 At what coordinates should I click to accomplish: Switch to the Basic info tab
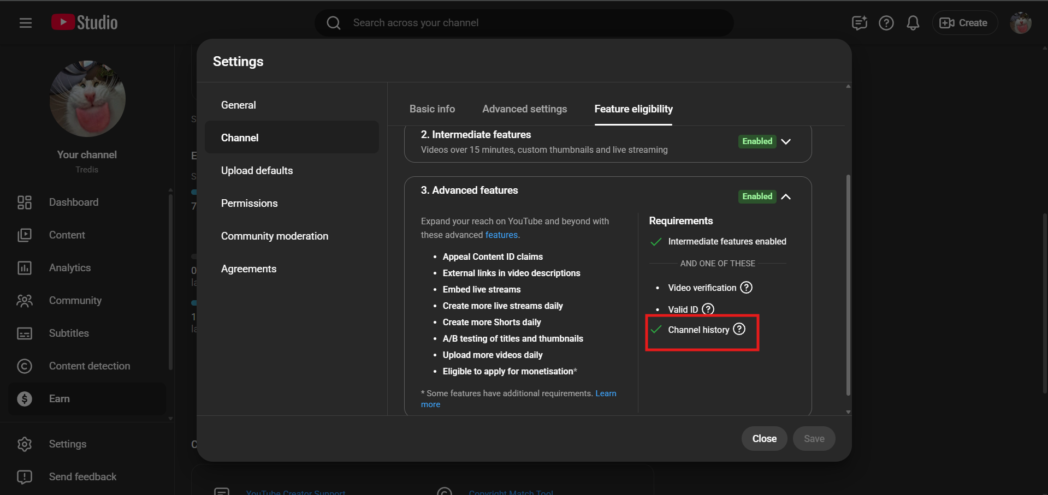432,109
